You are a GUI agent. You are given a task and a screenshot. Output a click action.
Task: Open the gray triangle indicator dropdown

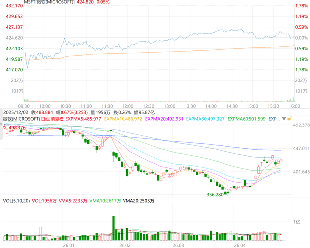pos(284,119)
